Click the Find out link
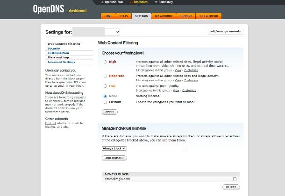Image resolution: width=285 pixels, height=196 pixels. click(x=50, y=123)
